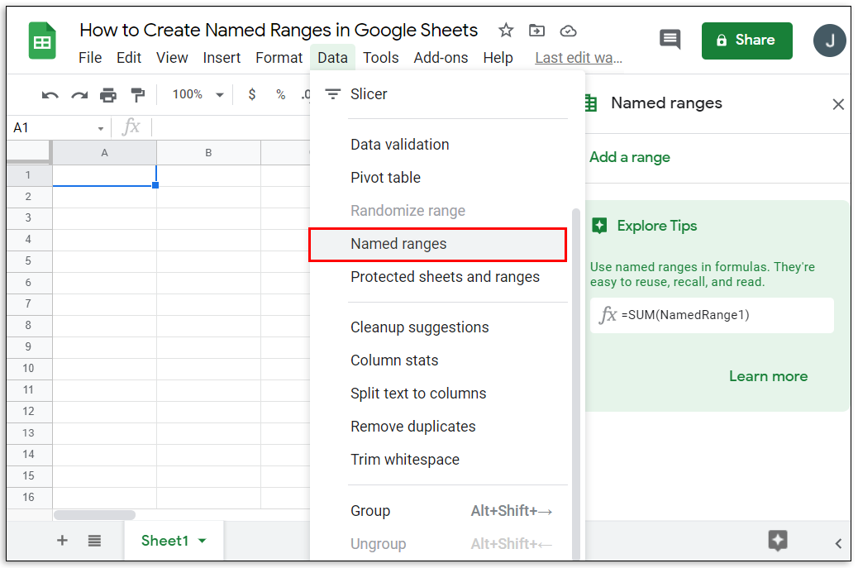Undo the last action
The width and height of the screenshot is (858, 568).
[50, 95]
